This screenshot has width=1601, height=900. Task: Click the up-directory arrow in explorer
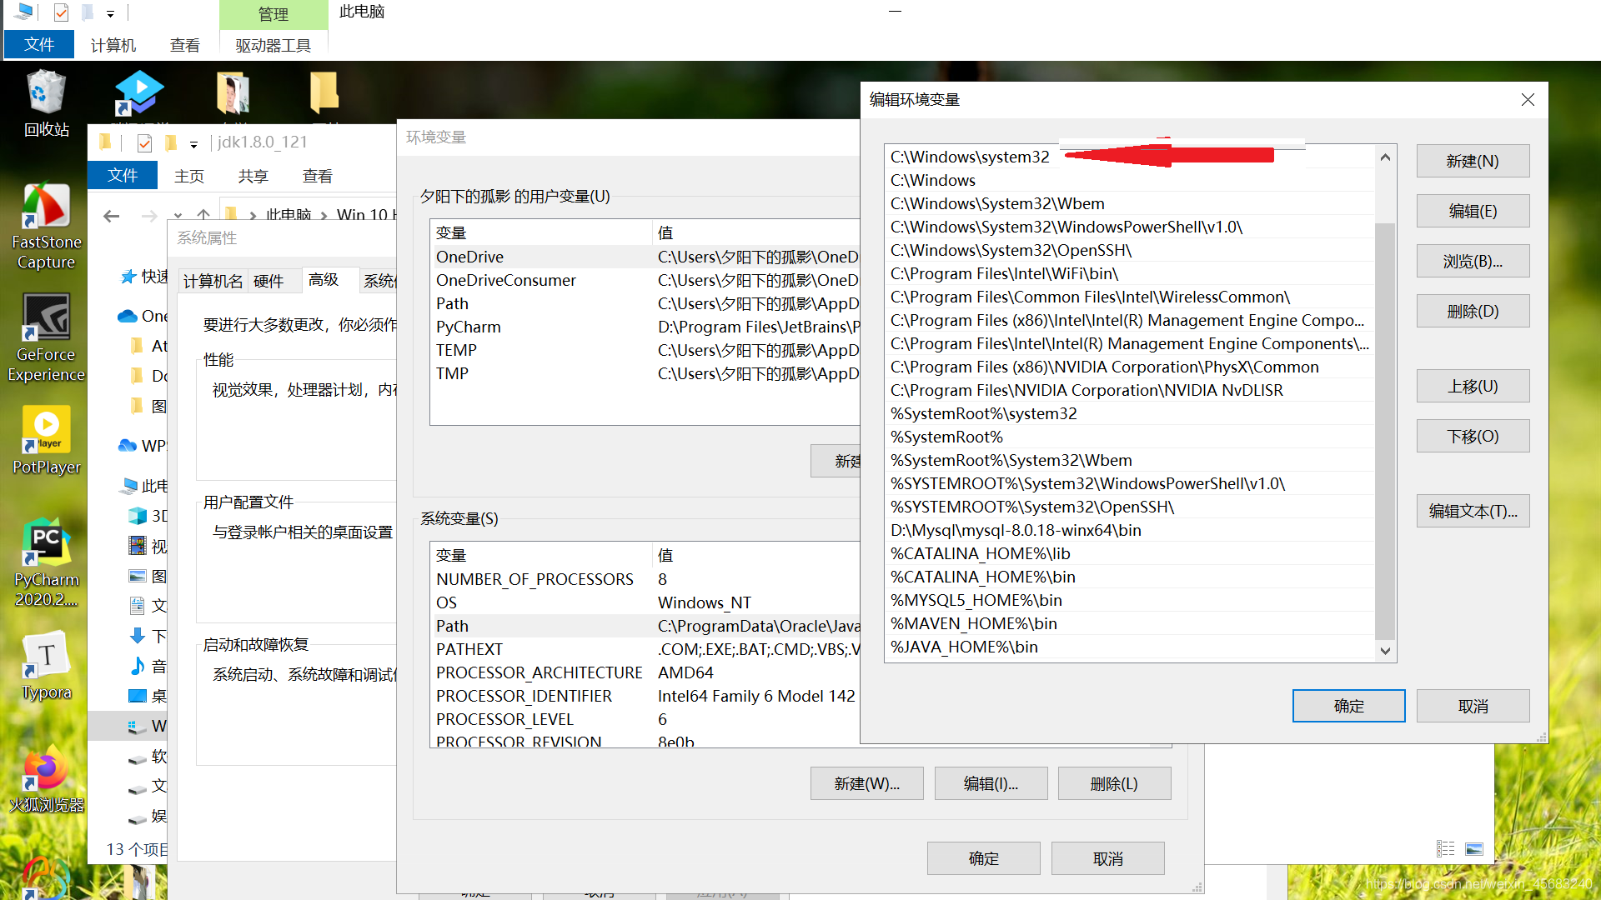[203, 215]
